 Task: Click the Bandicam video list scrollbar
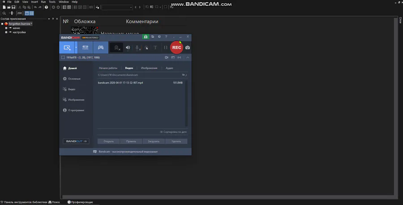(187, 103)
